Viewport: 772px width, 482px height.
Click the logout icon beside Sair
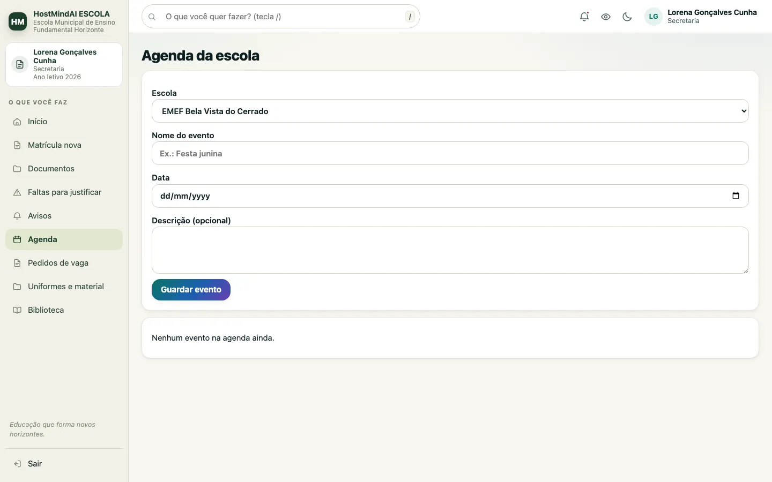17,464
